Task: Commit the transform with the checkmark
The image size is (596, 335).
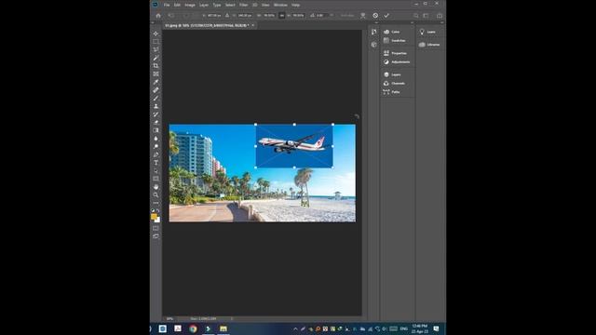Action: click(386, 16)
